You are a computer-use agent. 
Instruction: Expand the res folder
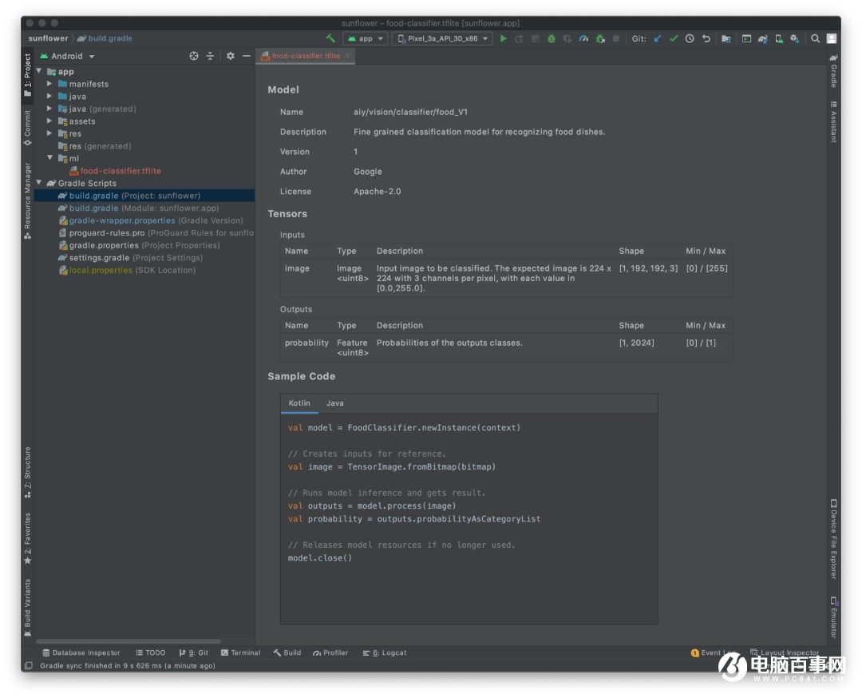tap(49, 133)
